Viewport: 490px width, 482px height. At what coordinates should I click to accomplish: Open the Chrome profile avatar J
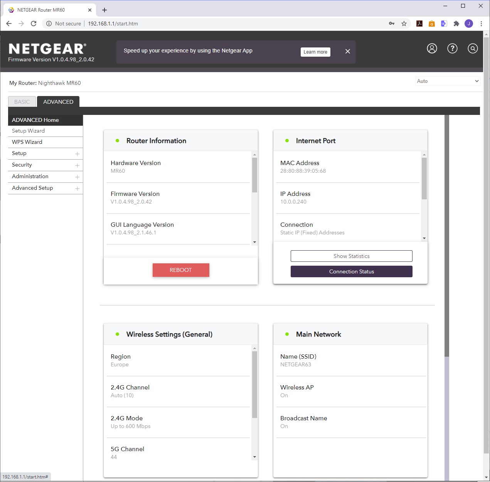(x=469, y=24)
